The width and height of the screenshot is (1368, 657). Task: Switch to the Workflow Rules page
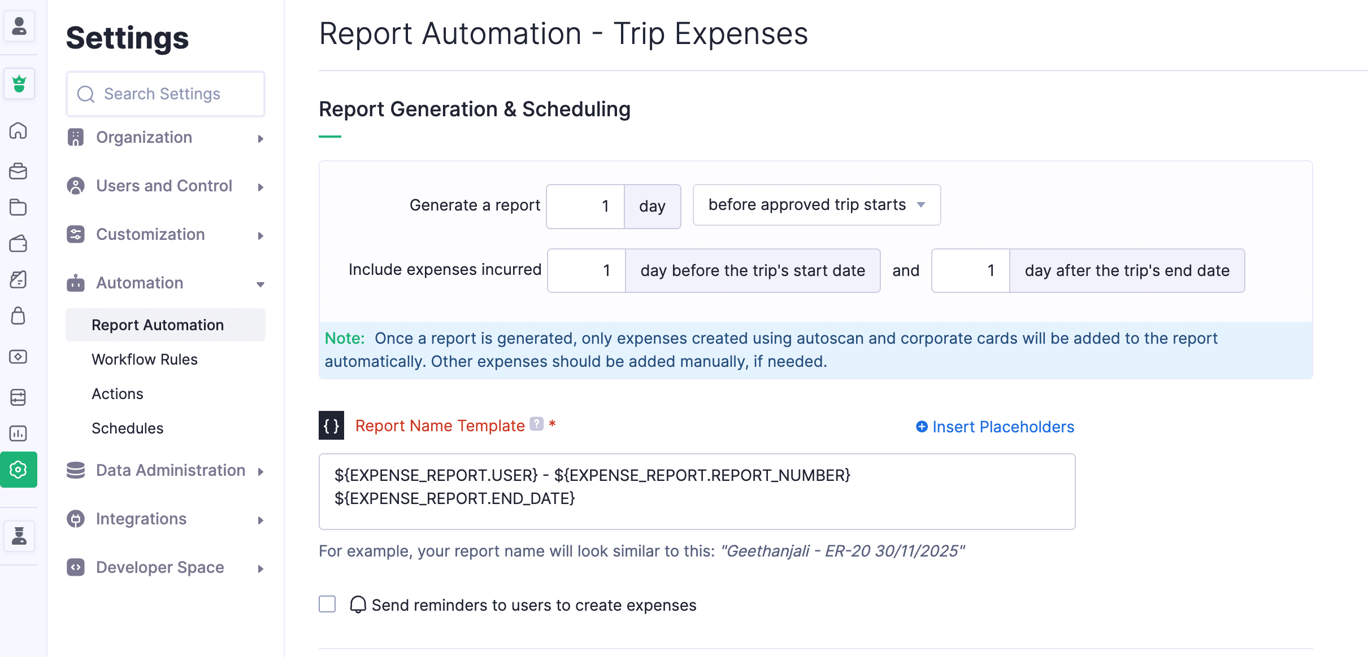pos(145,359)
